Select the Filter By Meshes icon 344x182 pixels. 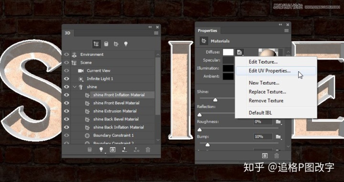coord(106,44)
